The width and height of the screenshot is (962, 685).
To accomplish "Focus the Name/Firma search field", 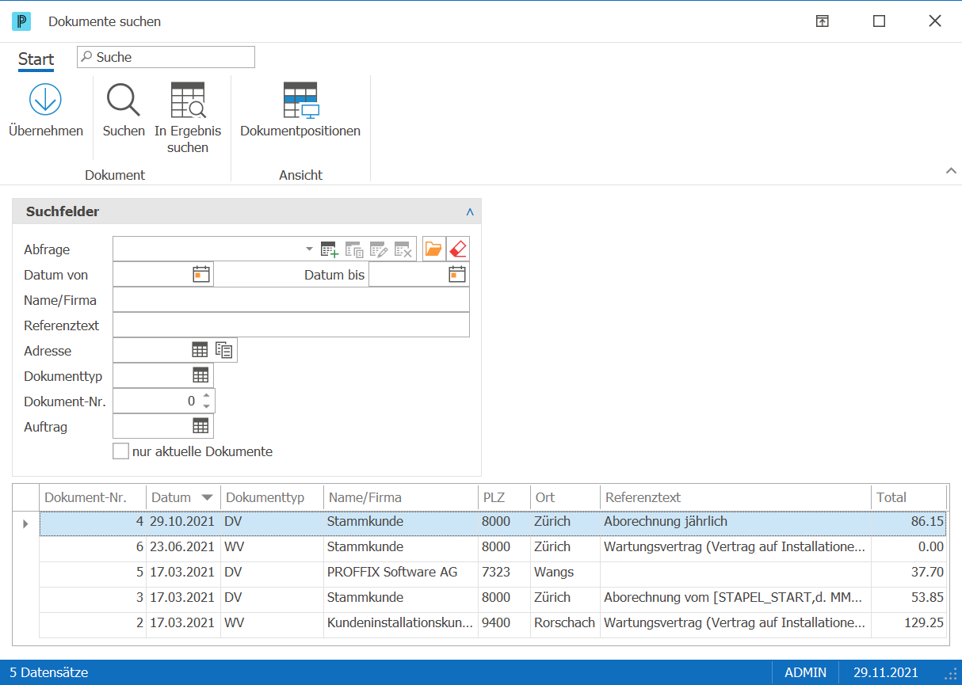I will pos(291,300).
